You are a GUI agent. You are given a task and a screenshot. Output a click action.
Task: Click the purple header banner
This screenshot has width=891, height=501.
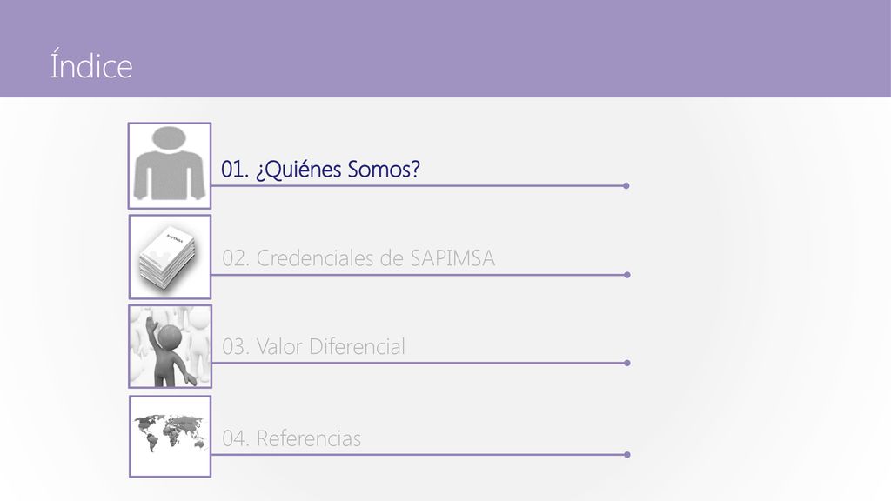point(445,49)
